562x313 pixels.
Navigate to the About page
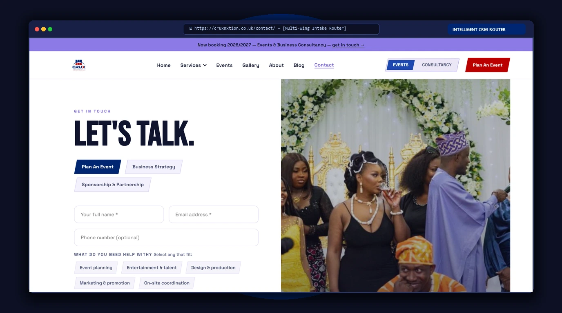(x=276, y=65)
